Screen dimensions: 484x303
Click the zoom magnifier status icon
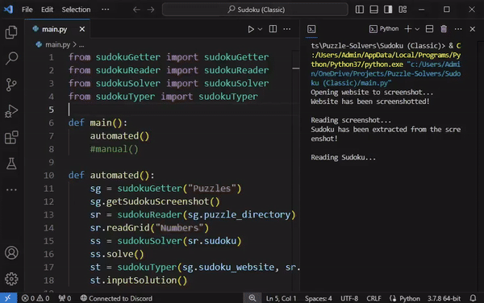pyautogui.click(x=252, y=298)
